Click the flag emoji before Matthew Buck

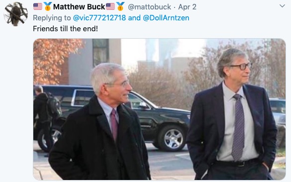[38, 6]
